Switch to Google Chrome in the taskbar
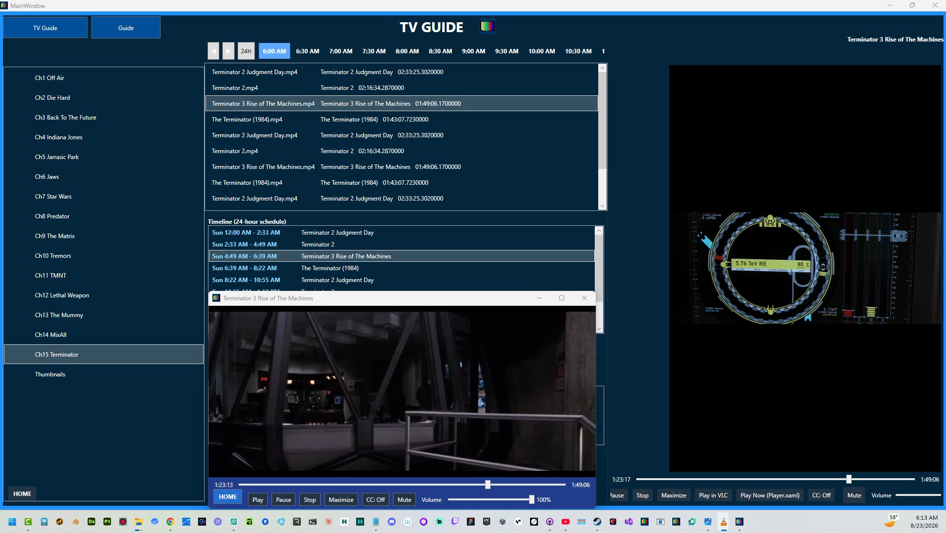946x533 pixels. [x=170, y=522]
